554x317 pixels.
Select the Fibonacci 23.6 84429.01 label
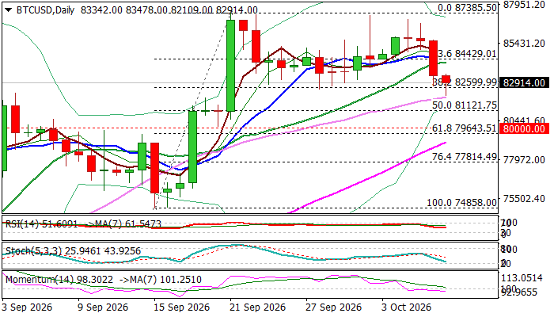click(x=467, y=54)
